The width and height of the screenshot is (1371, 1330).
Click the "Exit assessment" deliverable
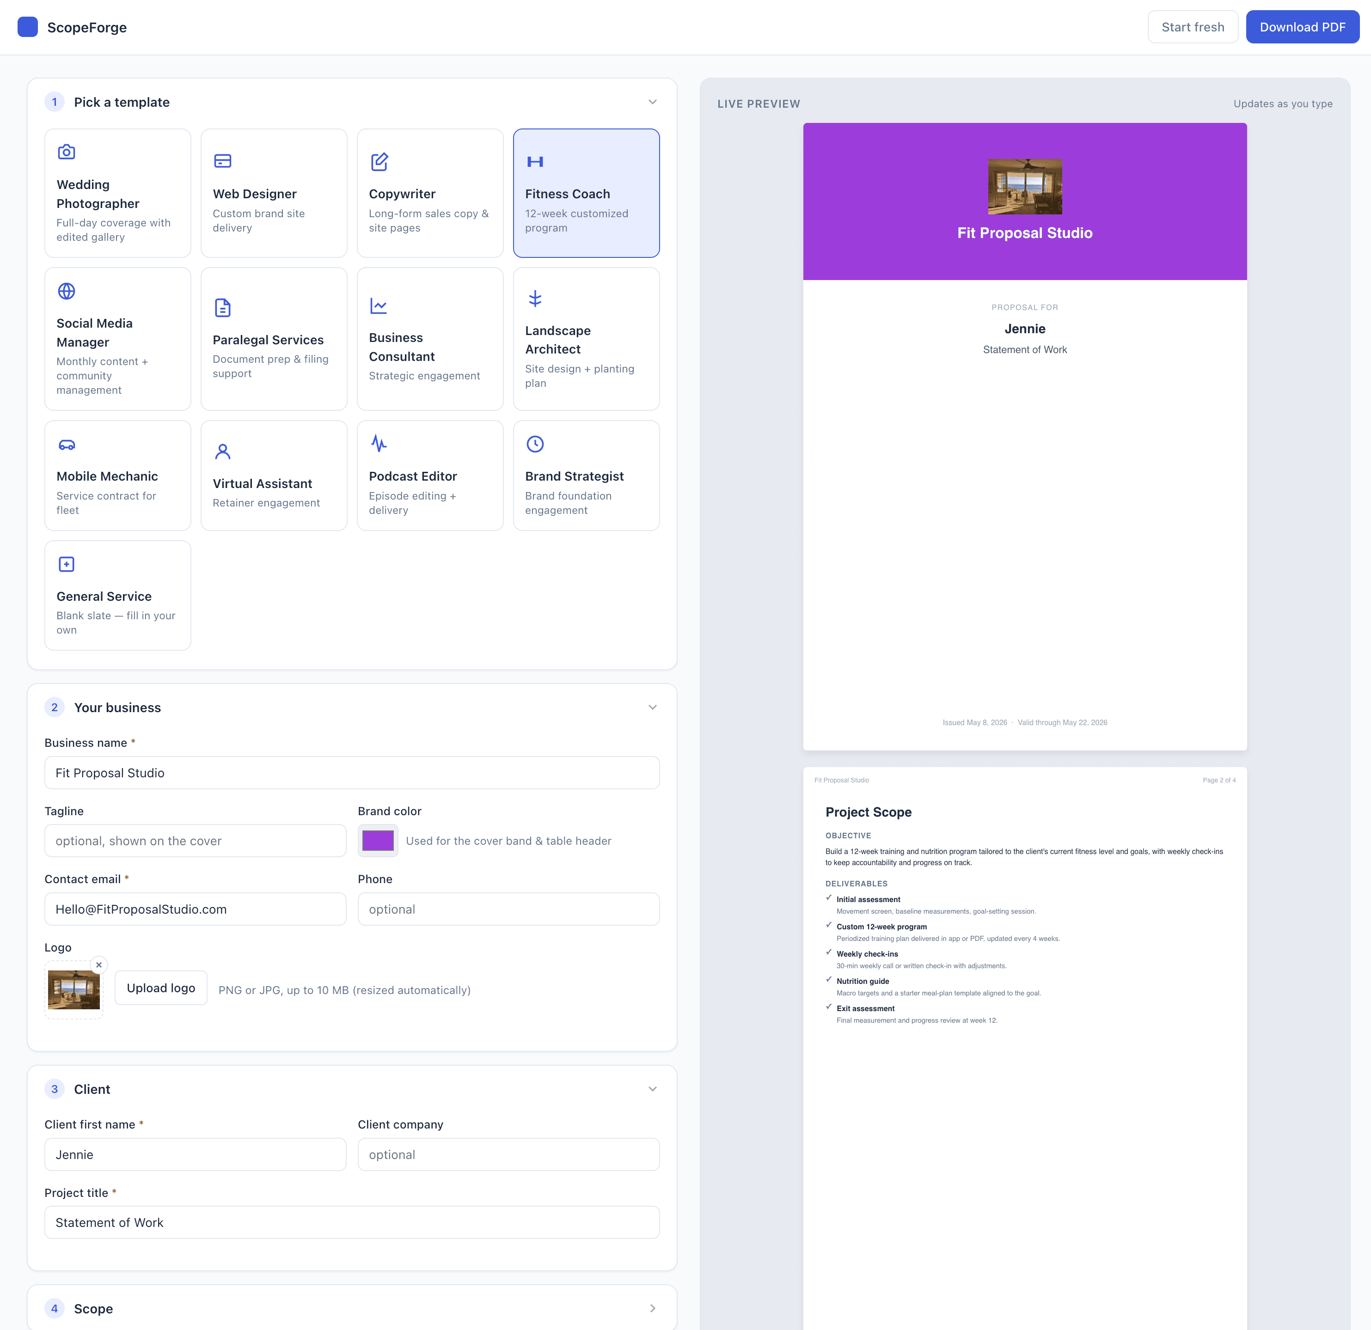tap(865, 1008)
